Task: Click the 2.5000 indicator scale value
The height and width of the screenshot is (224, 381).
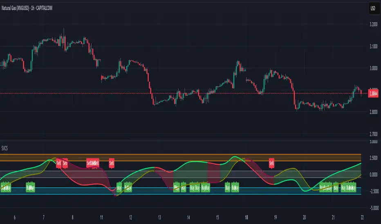Action: pos(374,158)
